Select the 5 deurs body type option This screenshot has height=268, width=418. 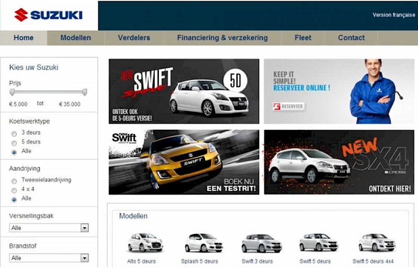click(x=14, y=142)
